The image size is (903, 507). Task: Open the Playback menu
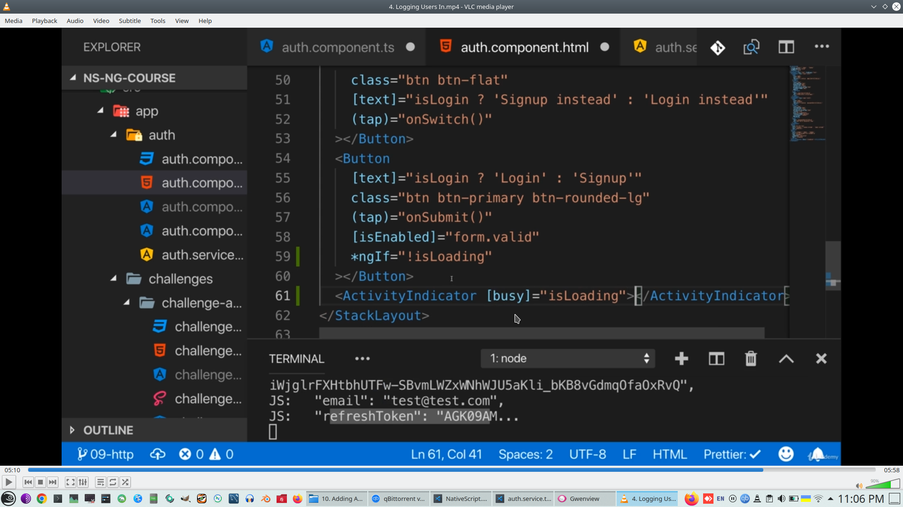click(44, 21)
